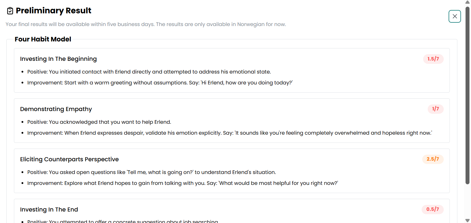
Task: Click the scrollbar up arrow
Action: (468, 2)
